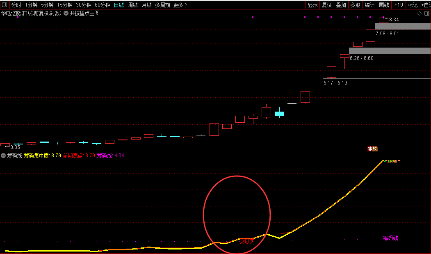431x254 pixels.
Task: Activate the 画线 drawing tools button
Action: pyautogui.click(x=384, y=5)
